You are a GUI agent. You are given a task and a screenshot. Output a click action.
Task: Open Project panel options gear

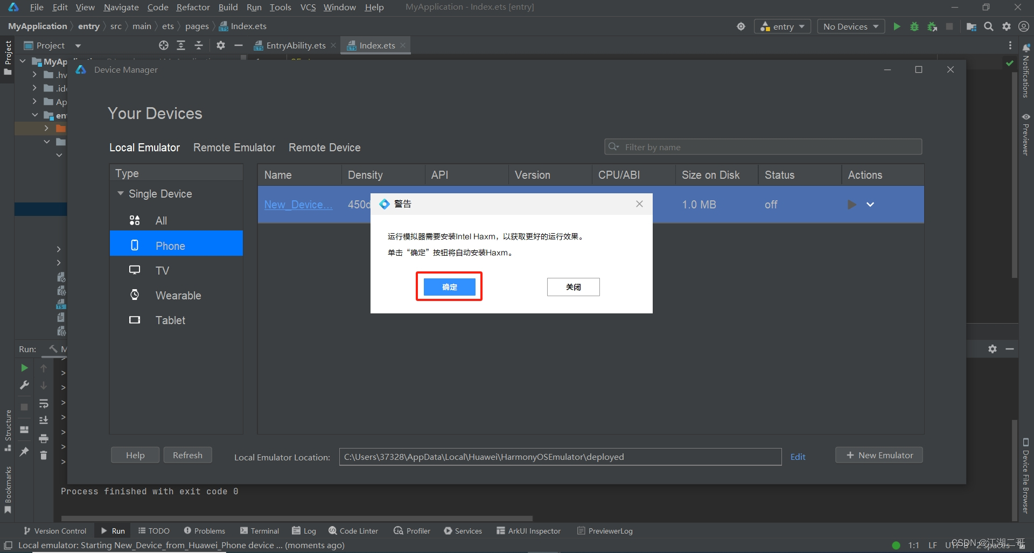pyautogui.click(x=221, y=45)
